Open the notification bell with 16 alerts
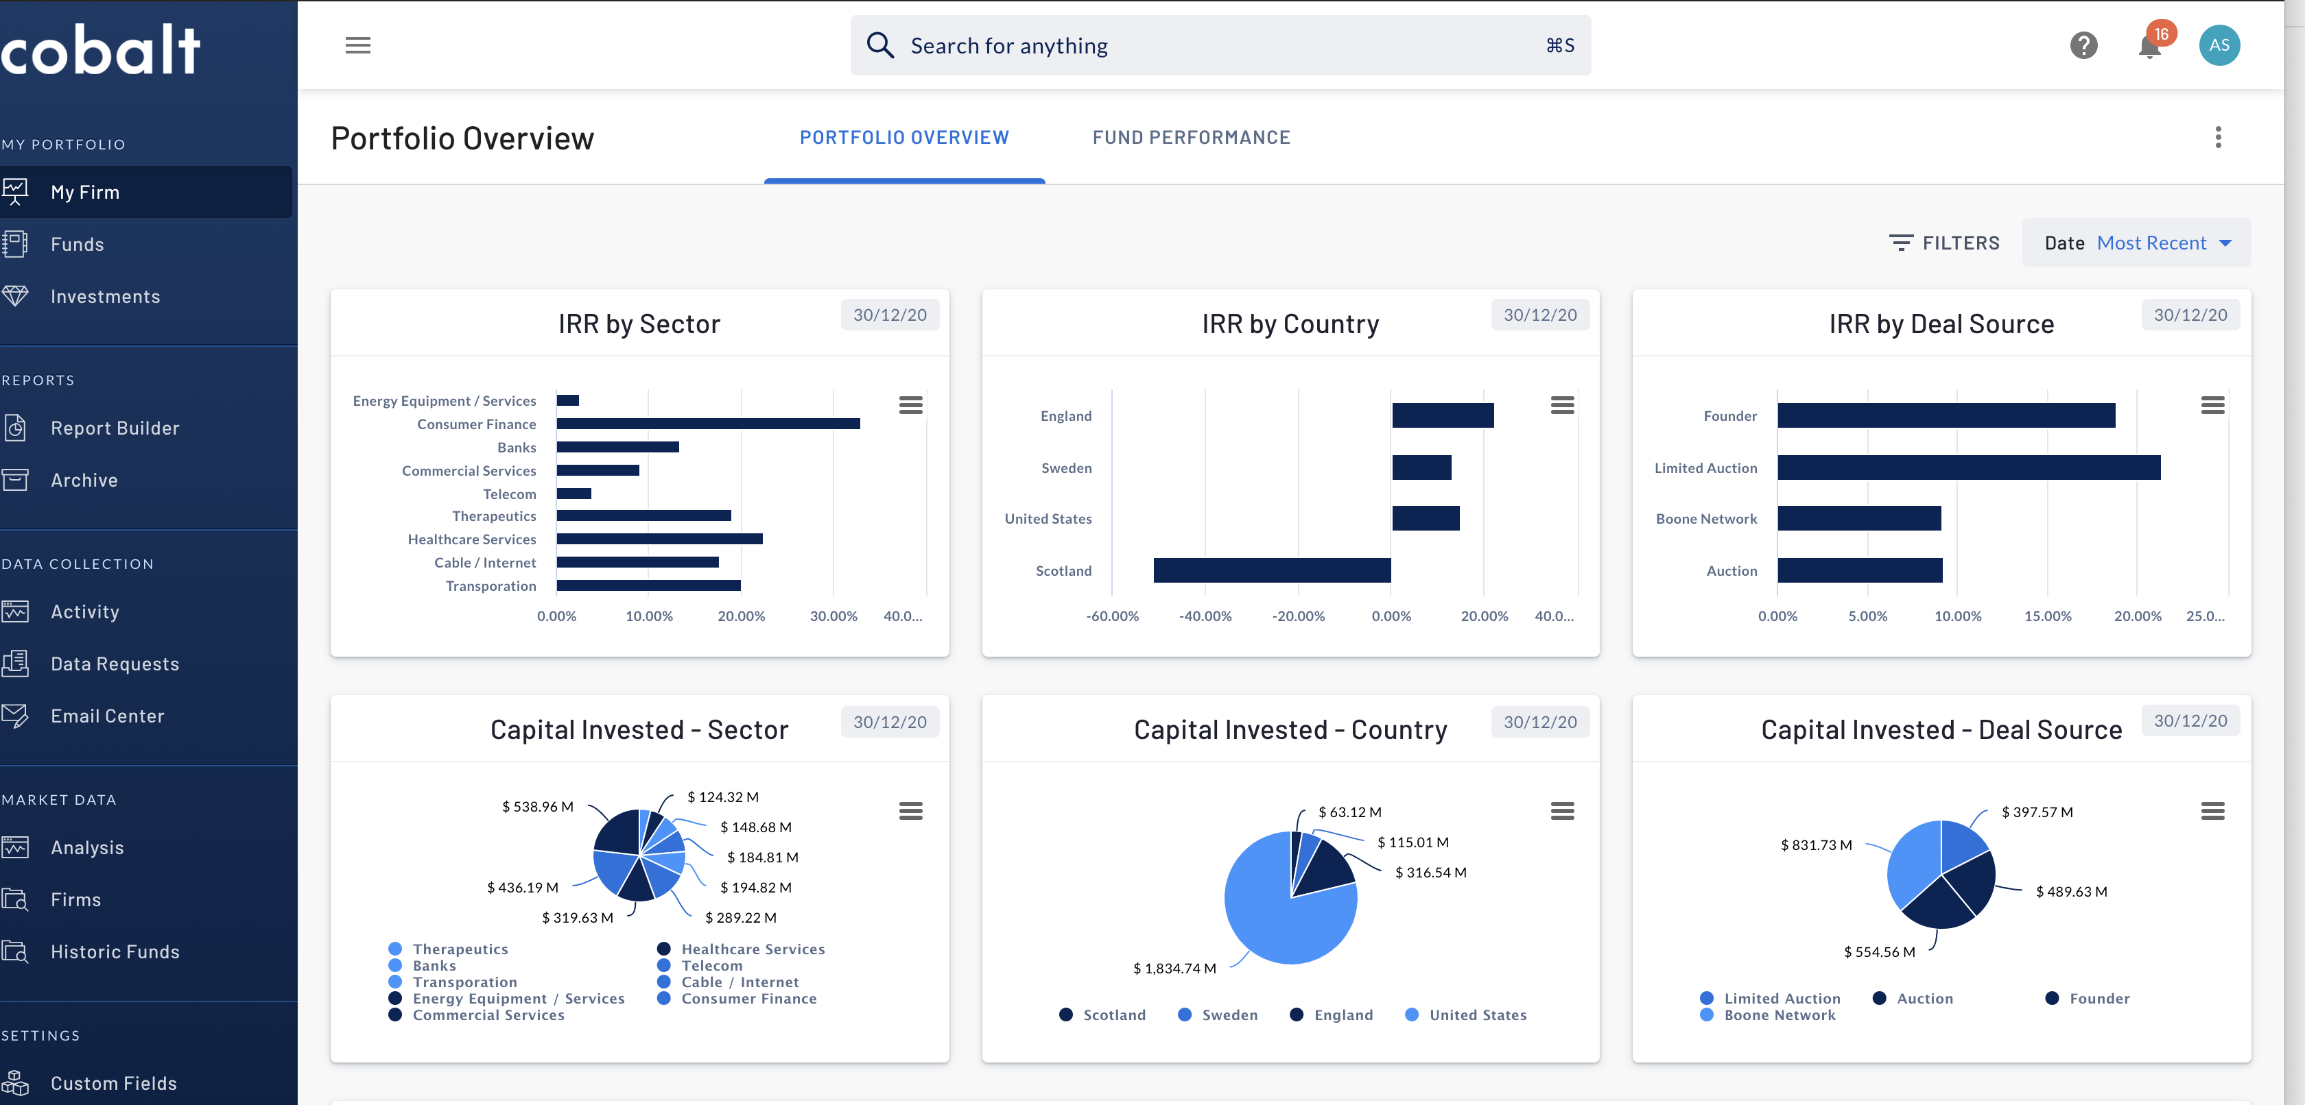 pos(2149,46)
